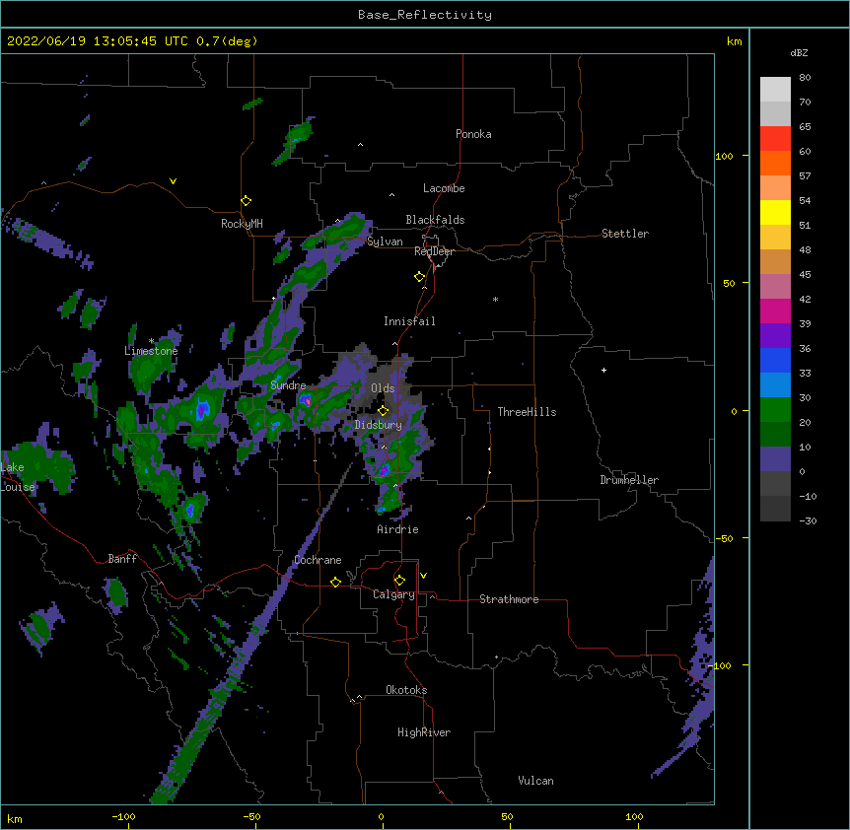Click the Ponoka city label
Screen dimensions: 850x830
click(473, 134)
